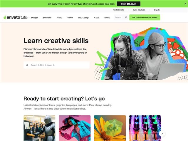
Task: Open the Web Design category
Action: [83, 18]
